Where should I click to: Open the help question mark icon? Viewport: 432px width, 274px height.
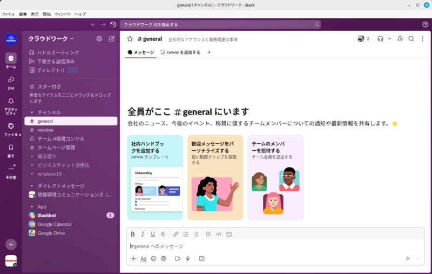click(425, 24)
